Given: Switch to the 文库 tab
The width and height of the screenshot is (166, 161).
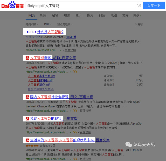Looking at the screenshot, I should (x=125, y=15).
